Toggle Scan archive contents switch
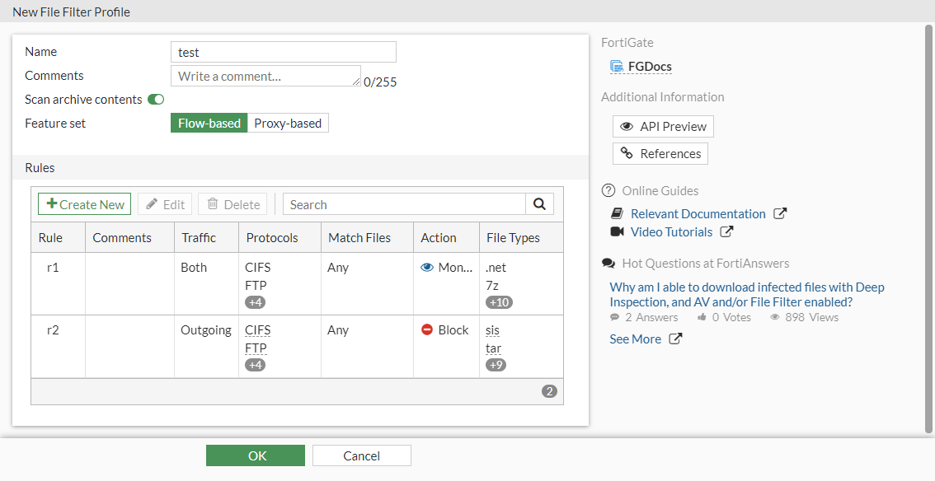Image resolution: width=935 pixels, height=481 pixels. 156,100
